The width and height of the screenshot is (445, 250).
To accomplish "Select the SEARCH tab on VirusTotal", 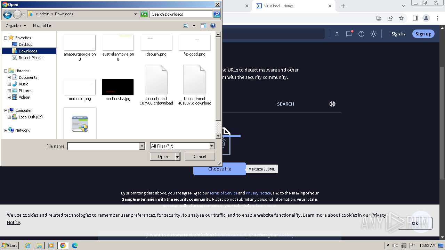I will (285, 104).
